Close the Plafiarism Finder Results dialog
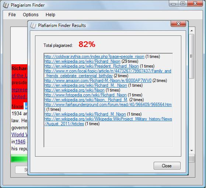Screen dimensions: 206x188 pos(178,24)
